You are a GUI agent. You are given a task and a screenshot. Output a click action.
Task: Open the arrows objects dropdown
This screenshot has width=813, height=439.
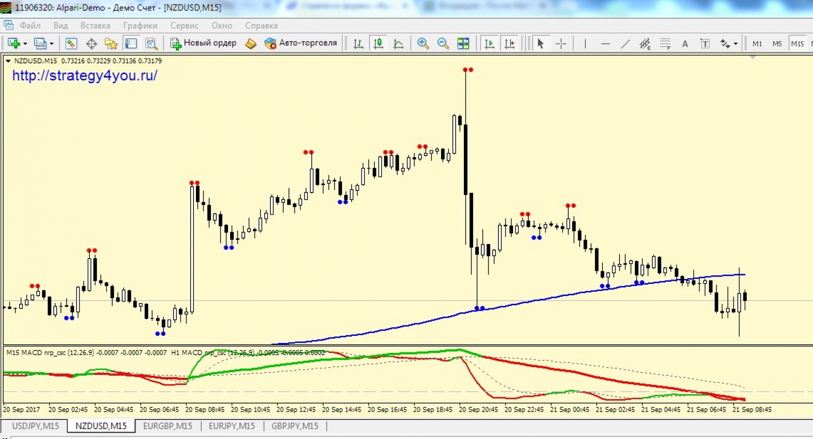(735, 44)
